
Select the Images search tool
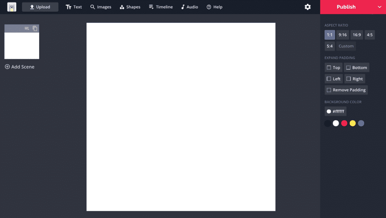tap(100, 7)
